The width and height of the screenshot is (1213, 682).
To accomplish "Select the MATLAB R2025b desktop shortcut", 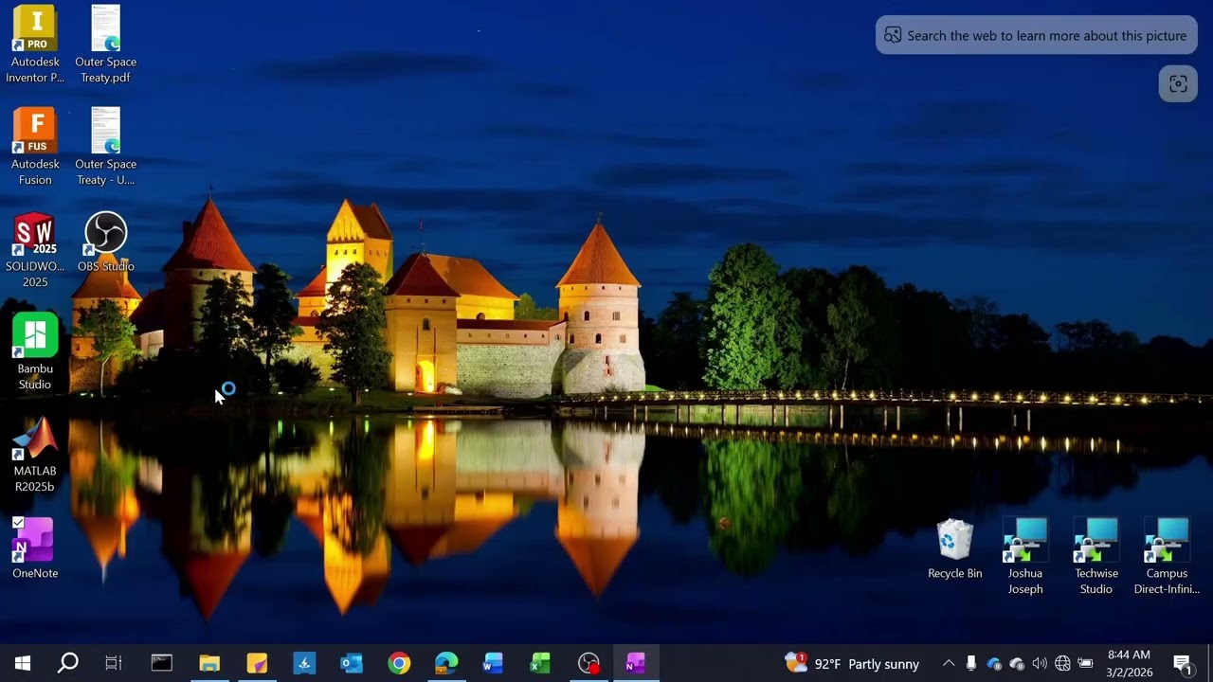I will click(x=35, y=454).
